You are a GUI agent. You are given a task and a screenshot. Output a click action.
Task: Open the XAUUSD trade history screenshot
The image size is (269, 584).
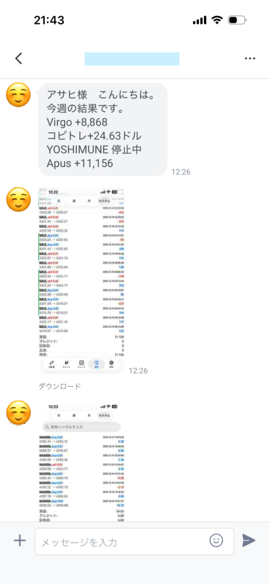point(81,461)
